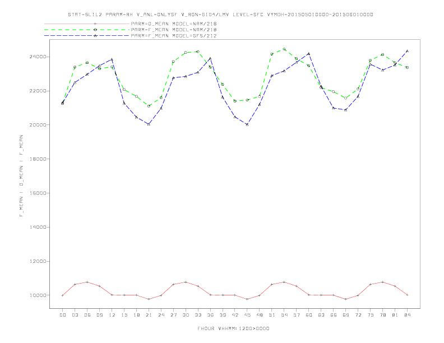
Task: Click the chart title starting STAT=SL1L2 PARAM=RH
Action: point(220,15)
